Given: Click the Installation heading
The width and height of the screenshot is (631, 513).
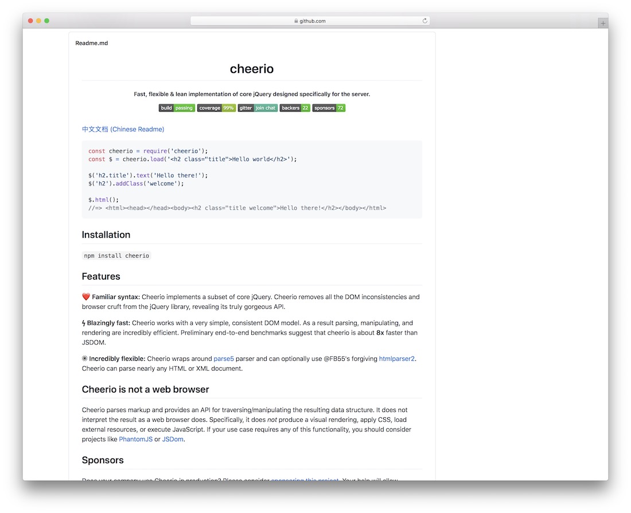Looking at the screenshot, I should (106, 235).
